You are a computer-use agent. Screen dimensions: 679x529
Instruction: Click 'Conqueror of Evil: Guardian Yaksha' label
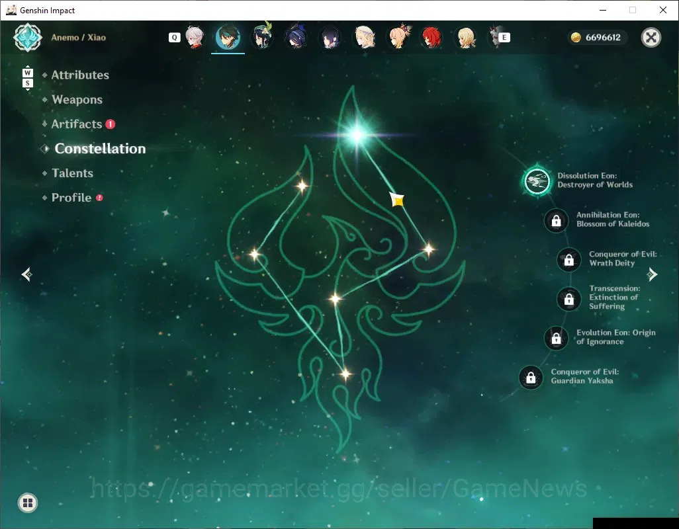(584, 376)
